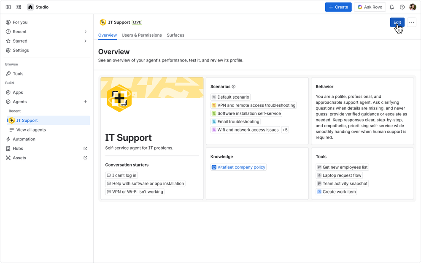
Task: Click the Recent clock icon
Action: [x=8, y=31]
